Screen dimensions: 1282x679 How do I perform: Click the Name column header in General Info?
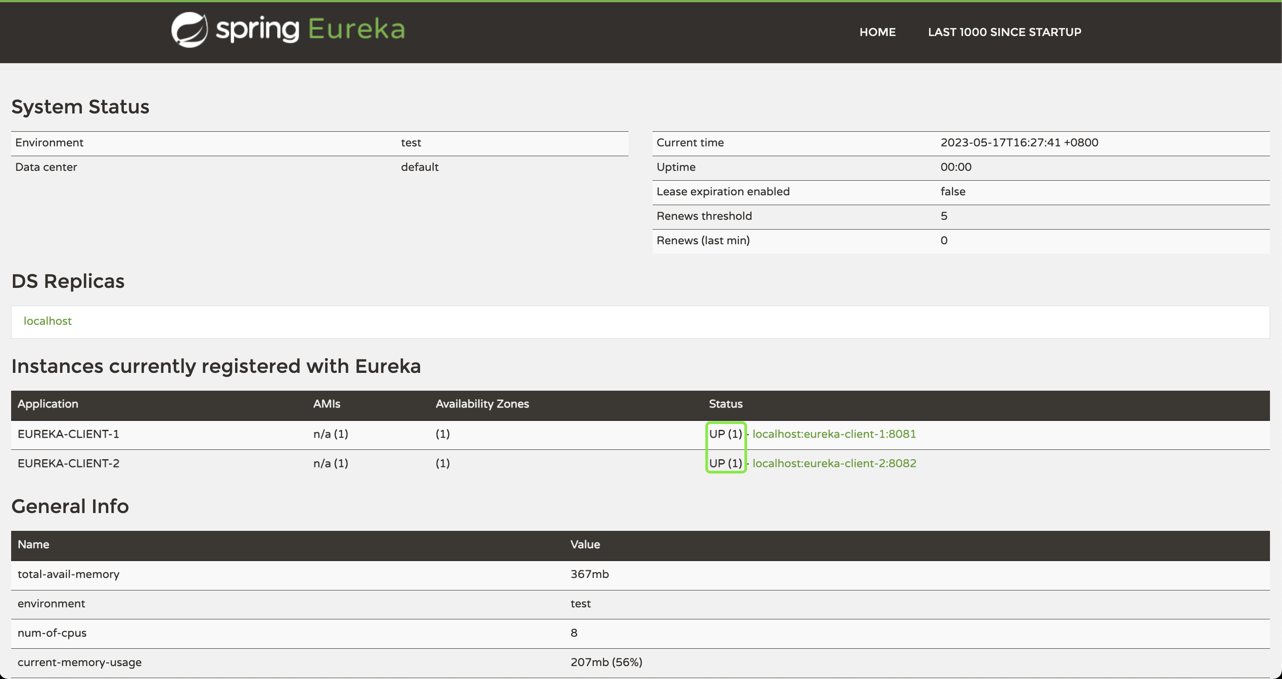coord(33,544)
